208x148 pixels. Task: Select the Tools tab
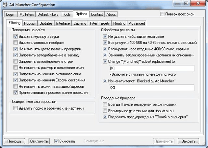tap(66, 14)
